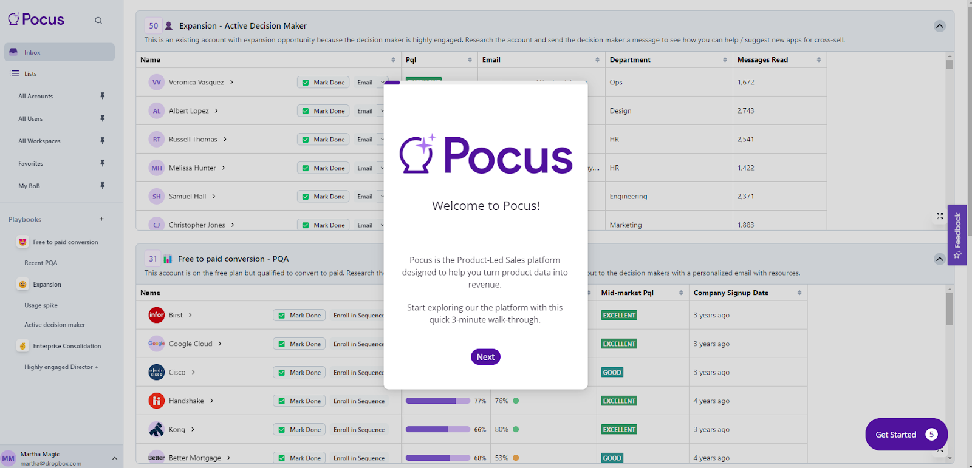The height and width of the screenshot is (468, 972).
Task: Click the Google Cloud company logo
Action: coord(157,344)
